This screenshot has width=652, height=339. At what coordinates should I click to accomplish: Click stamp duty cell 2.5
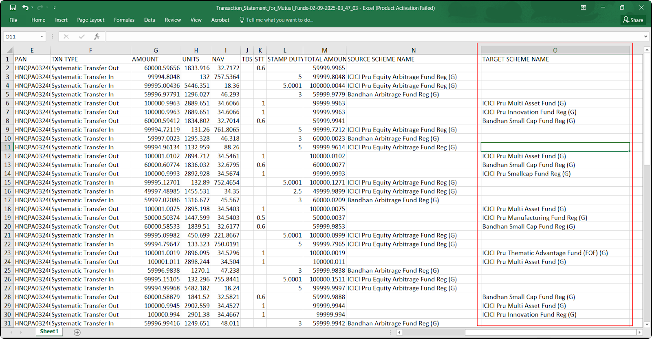(285, 191)
